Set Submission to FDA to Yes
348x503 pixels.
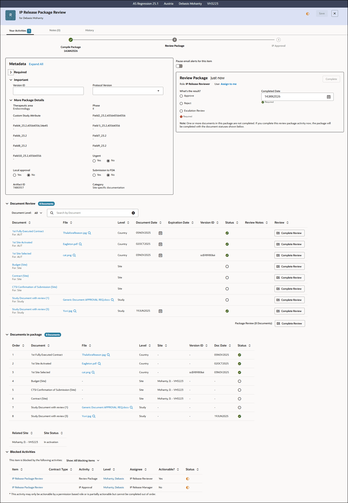(94, 175)
